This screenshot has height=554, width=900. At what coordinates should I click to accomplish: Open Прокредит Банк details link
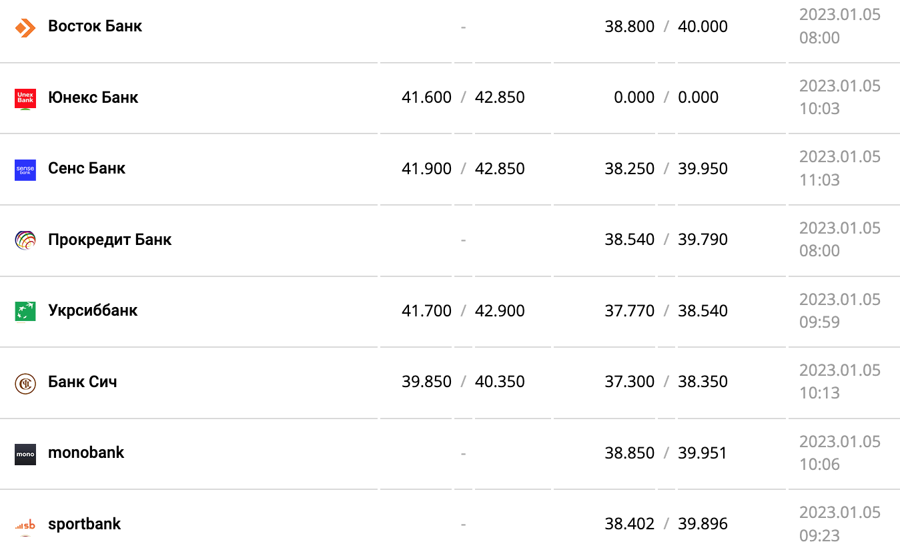click(x=109, y=240)
